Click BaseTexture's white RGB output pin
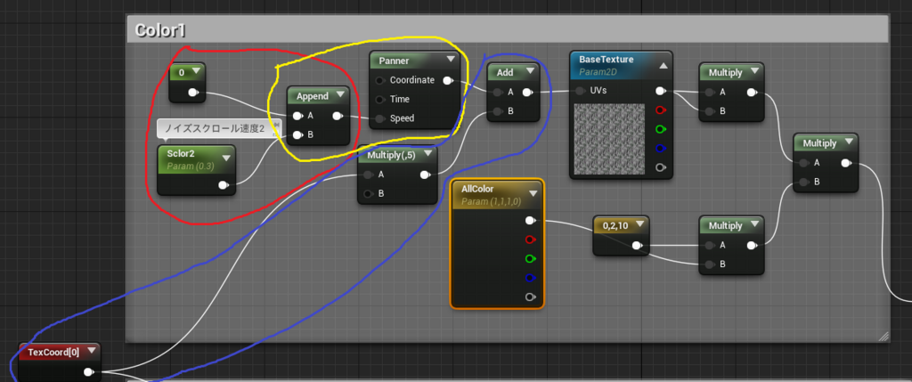Screen dimensions: 912x382 [661, 91]
